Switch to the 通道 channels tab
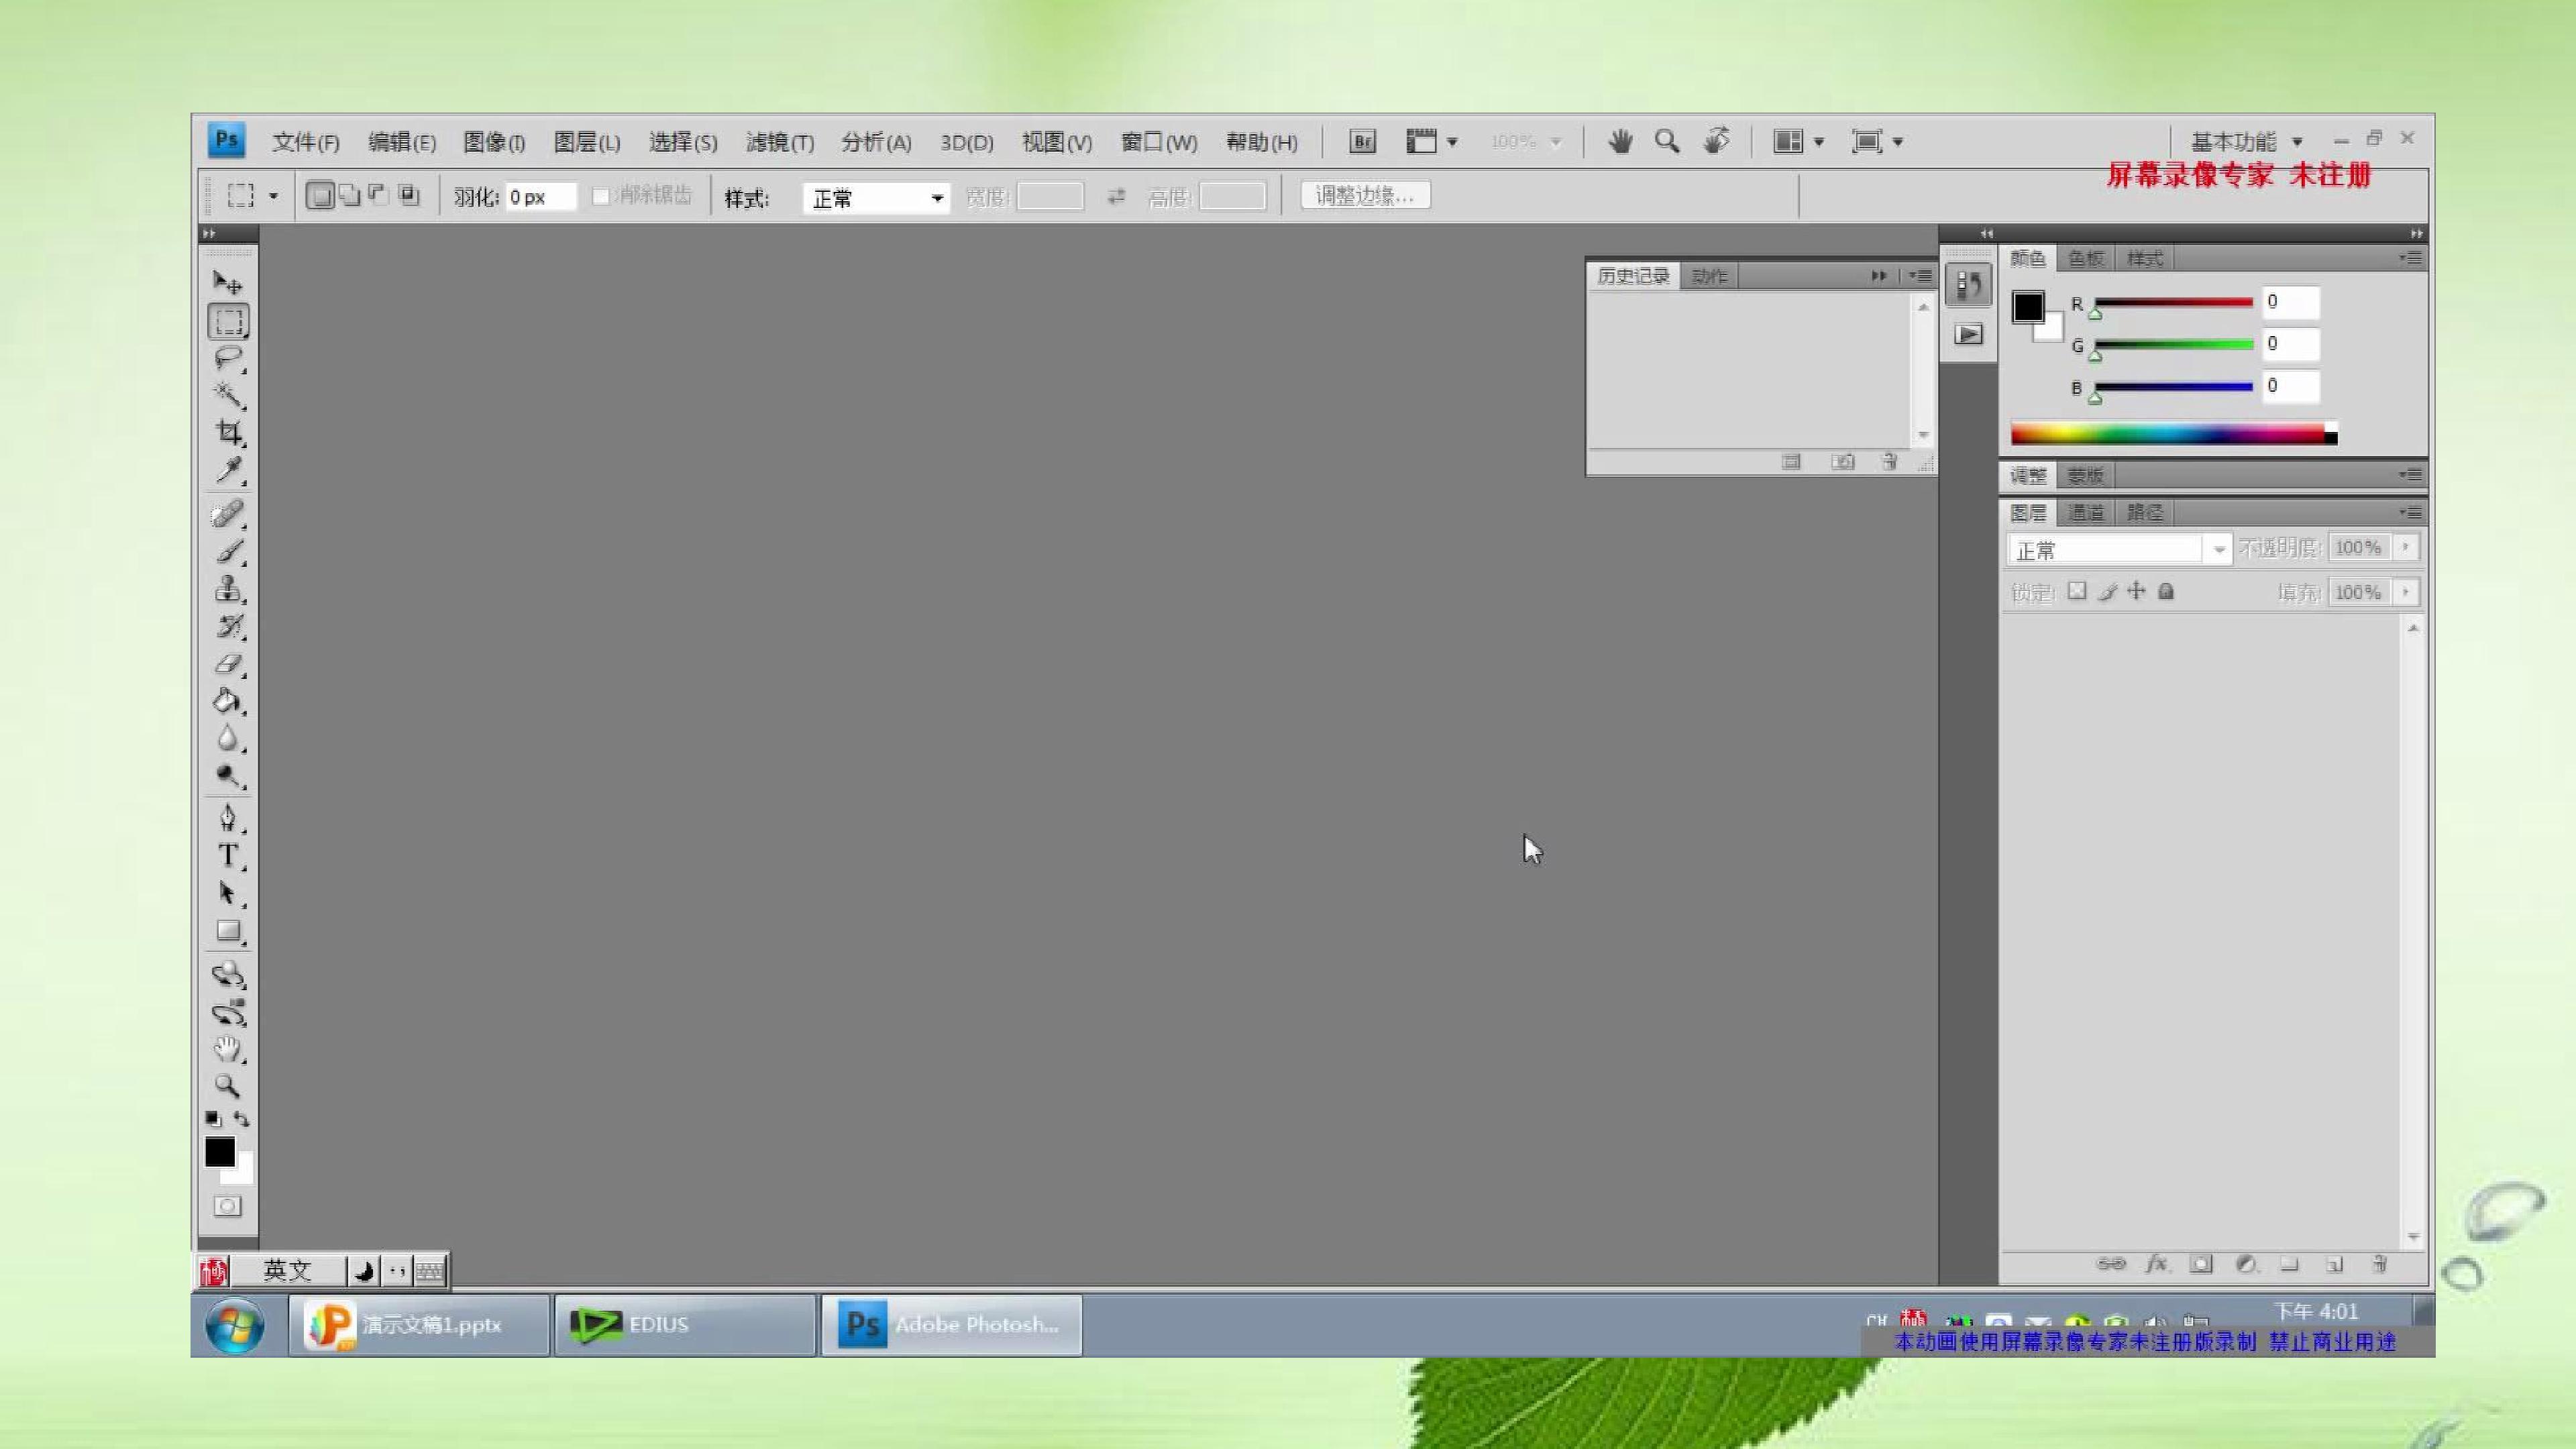The image size is (2576, 1449). 2086,513
